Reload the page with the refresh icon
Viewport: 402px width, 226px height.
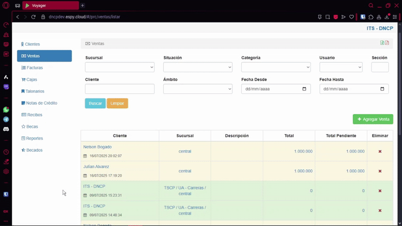[x=35, y=17]
